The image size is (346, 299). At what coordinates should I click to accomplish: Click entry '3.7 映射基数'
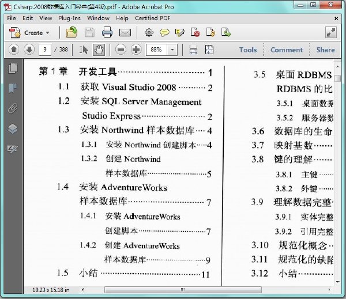(282, 146)
